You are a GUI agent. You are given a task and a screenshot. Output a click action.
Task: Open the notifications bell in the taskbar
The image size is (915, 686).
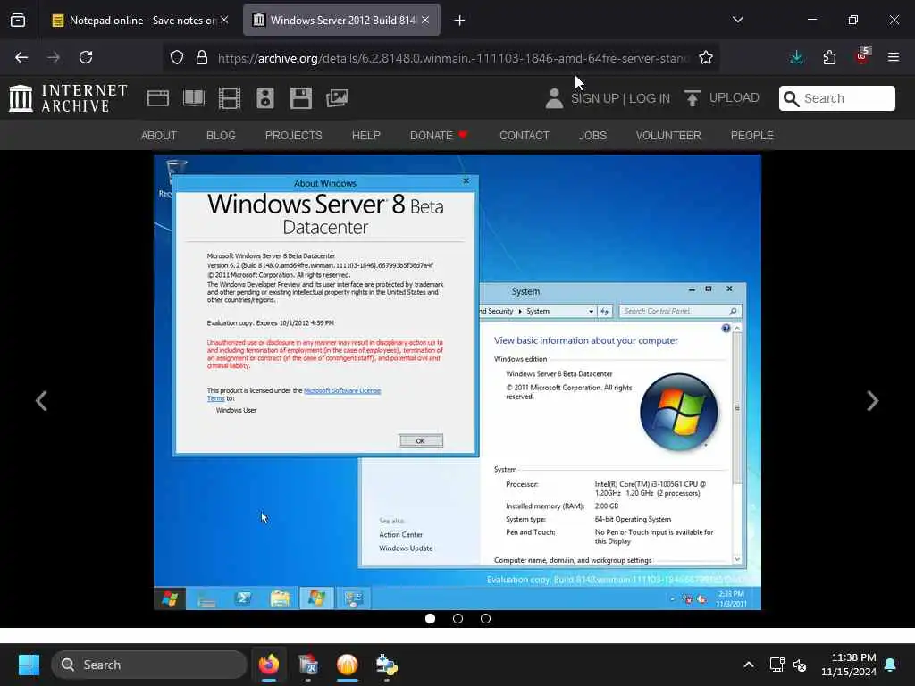[891, 665]
